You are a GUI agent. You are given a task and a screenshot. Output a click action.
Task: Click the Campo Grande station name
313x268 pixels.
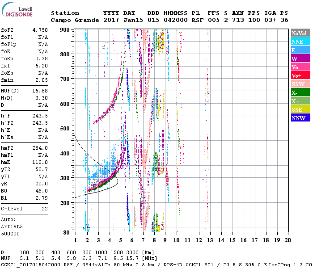pos(72,20)
